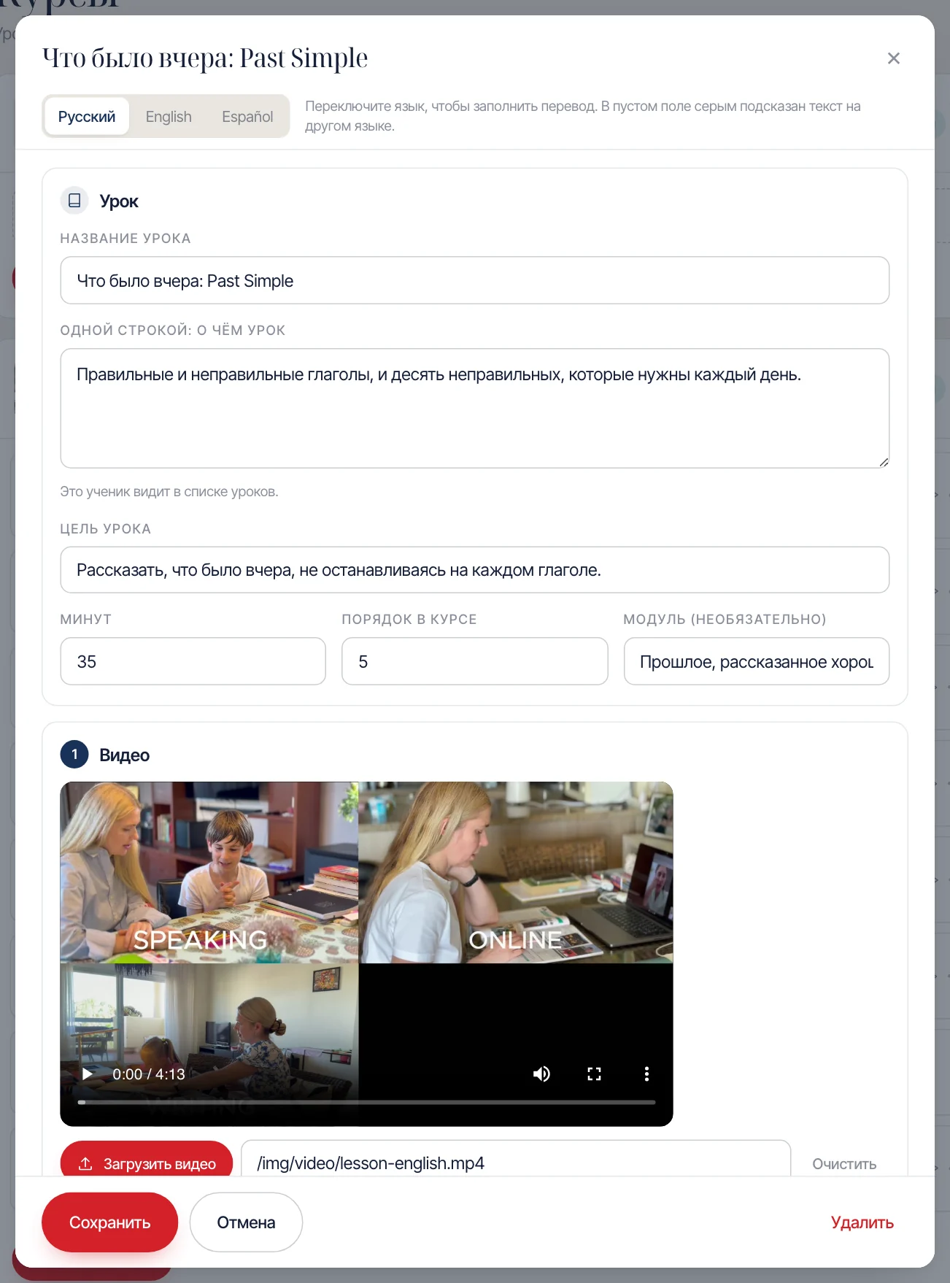
Task: Click the Отмена button
Action: 246,1222
